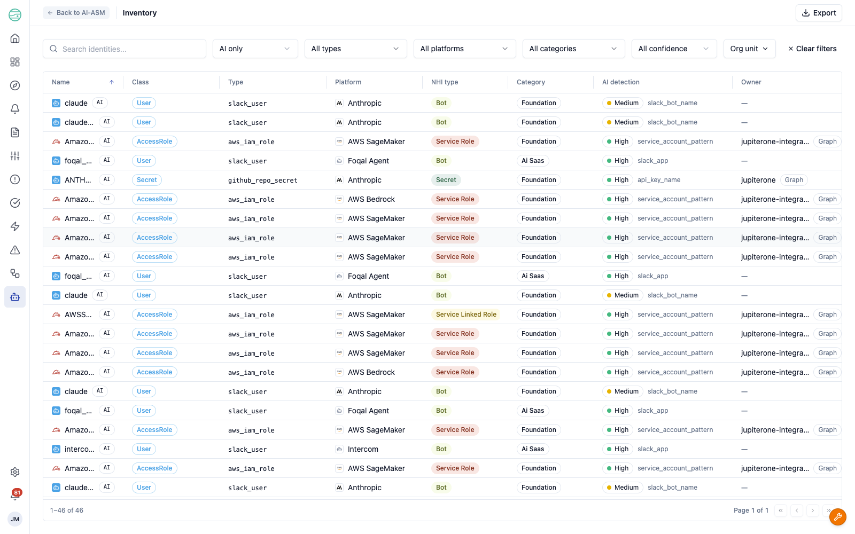This screenshot has height=534, width=855.
Task: Click Graph tag in AWSS... row
Action: click(x=827, y=315)
